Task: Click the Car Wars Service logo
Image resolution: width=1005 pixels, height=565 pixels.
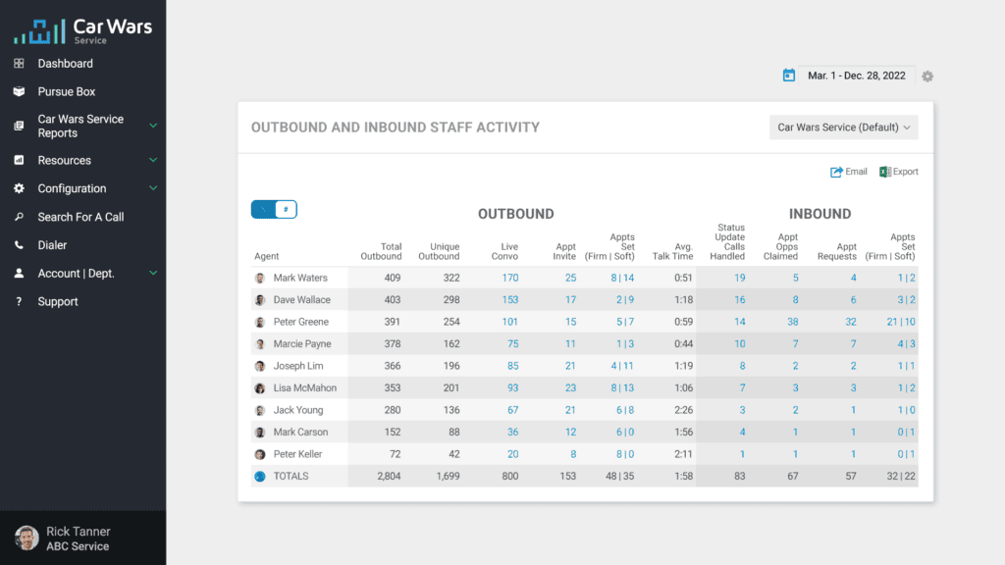Action: [82, 30]
